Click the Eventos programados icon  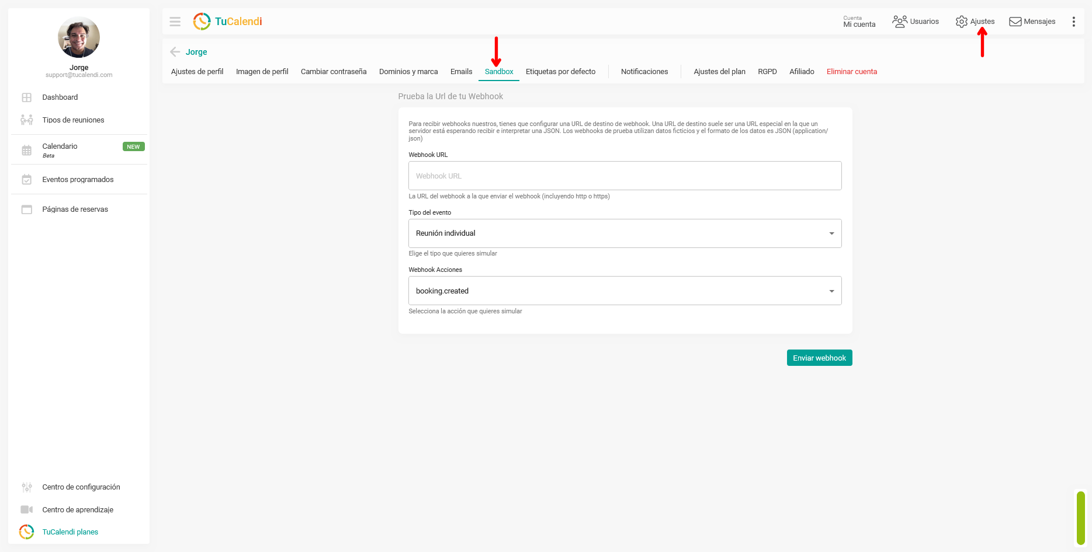click(x=27, y=180)
